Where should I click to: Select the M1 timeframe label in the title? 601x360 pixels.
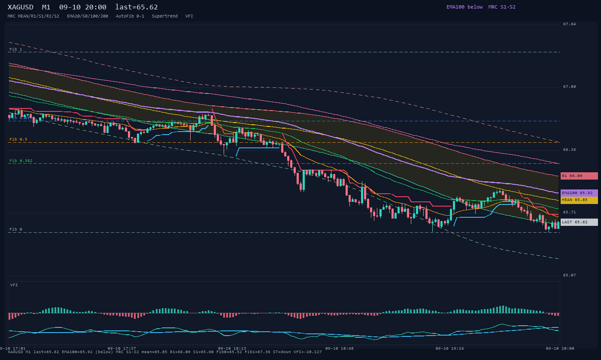[46, 7]
